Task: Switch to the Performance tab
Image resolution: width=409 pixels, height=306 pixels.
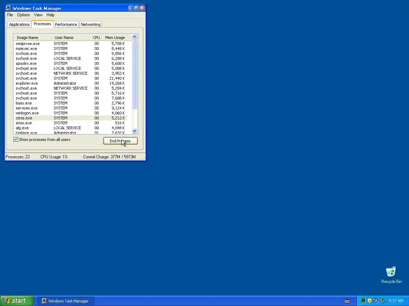Action: (66, 24)
